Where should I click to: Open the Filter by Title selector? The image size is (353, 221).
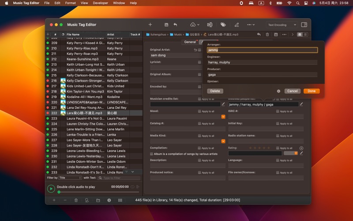coord(70,178)
